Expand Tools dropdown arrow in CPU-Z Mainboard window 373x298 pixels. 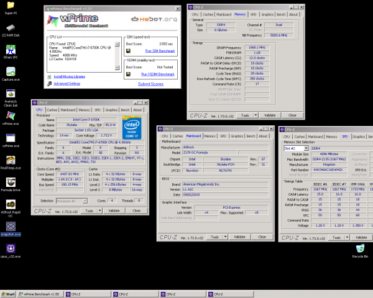click(x=226, y=237)
